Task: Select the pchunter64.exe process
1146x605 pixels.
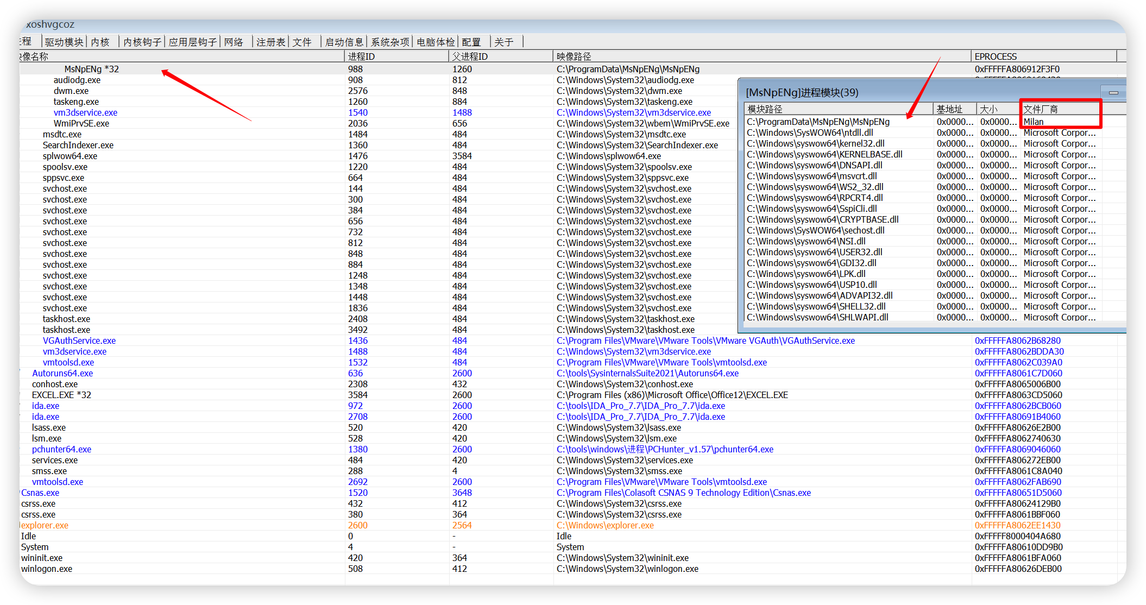Action: tap(61, 449)
